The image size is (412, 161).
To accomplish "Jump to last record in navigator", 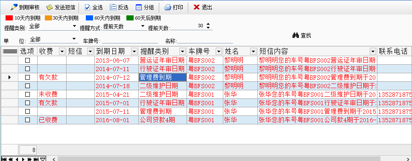I will [36, 159].
